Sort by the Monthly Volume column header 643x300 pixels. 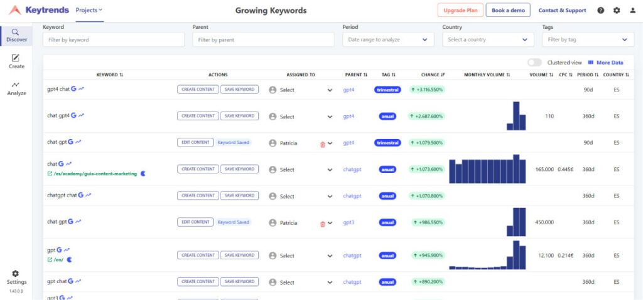pyautogui.click(x=487, y=75)
